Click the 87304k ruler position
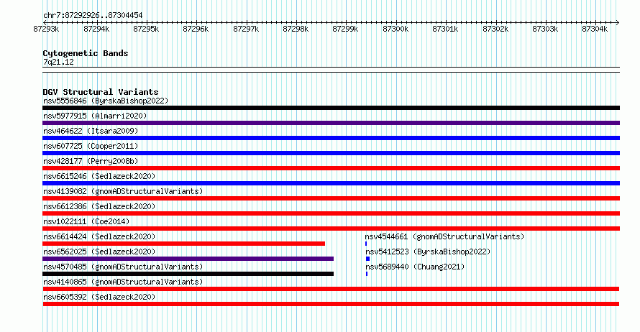The image size is (640, 332). (595, 29)
